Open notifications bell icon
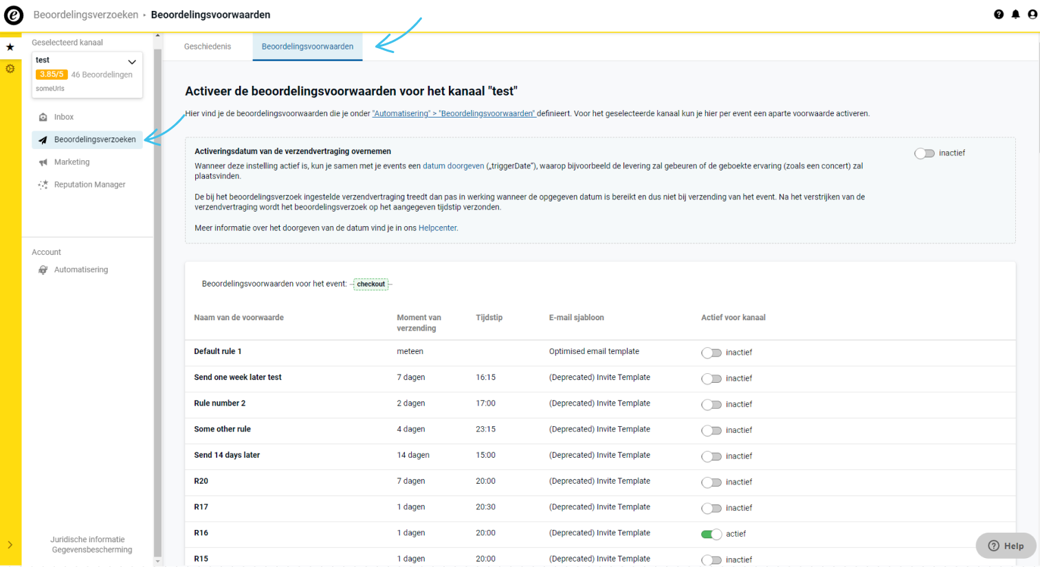 click(x=1015, y=14)
